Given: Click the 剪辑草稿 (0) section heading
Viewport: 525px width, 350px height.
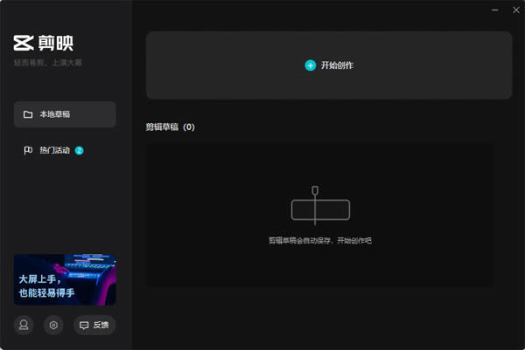Looking at the screenshot, I should coord(170,127).
